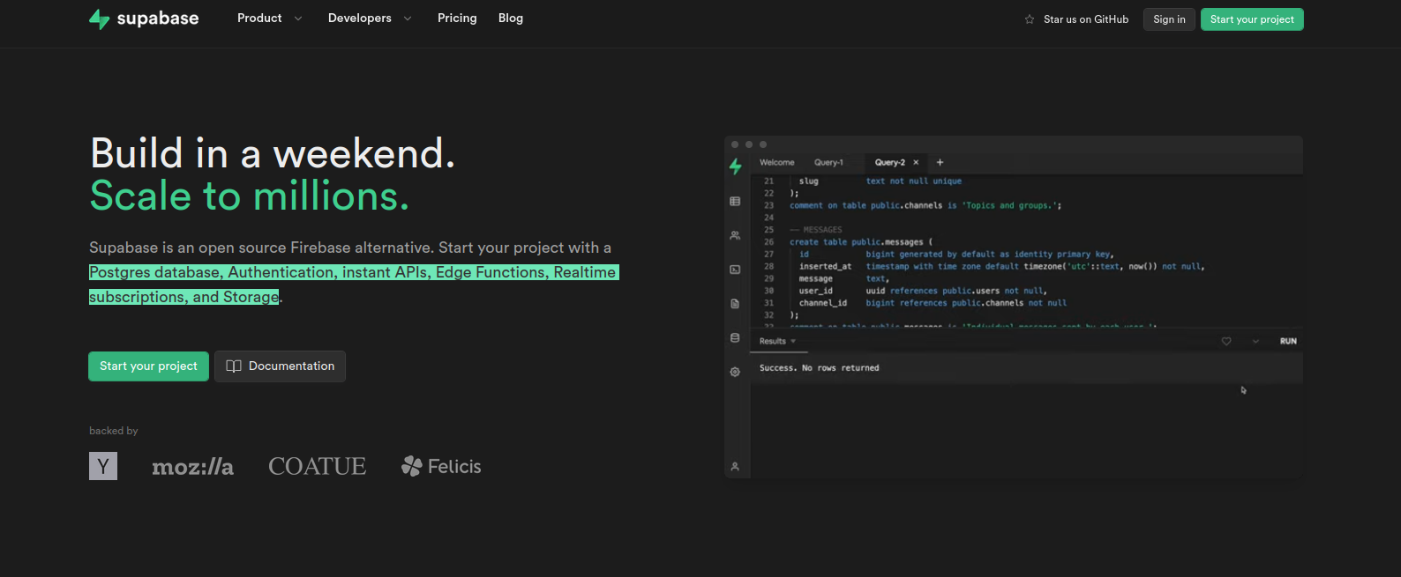Open the SQL terminal sidebar icon
Image resolution: width=1401 pixels, height=577 pixels.
click(735, 270)
